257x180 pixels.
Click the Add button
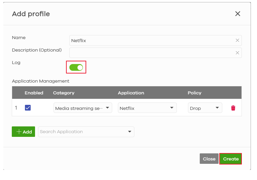[24, 132]
